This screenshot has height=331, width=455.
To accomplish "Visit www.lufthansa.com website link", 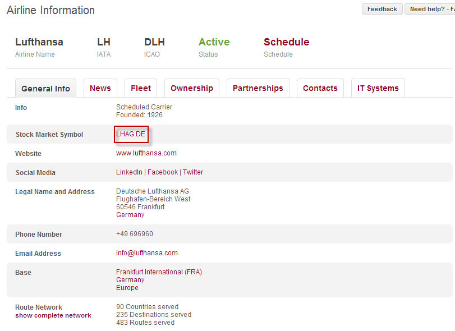I will coord(146,153).
